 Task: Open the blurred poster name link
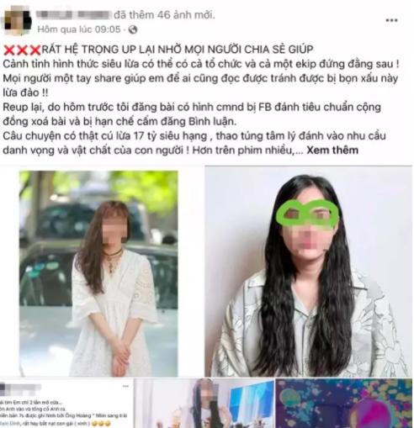[x=73, y=14]
